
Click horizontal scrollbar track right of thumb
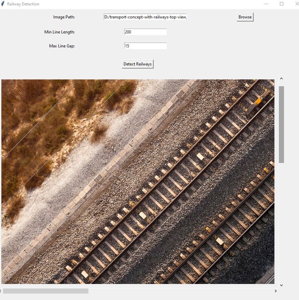point(181,291)
